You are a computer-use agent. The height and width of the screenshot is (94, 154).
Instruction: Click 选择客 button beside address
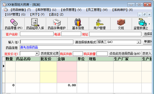click(147, 34)
